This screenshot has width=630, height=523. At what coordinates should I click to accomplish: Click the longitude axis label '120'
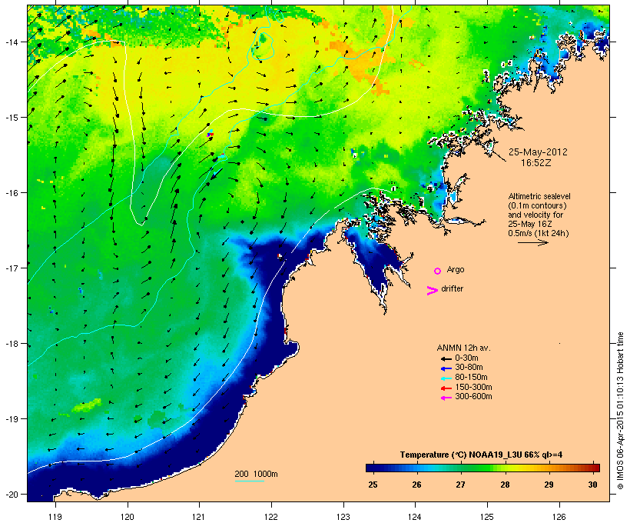coord(128,517)
